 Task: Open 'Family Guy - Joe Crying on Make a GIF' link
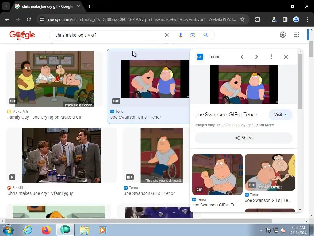click(x=45, y=117)
